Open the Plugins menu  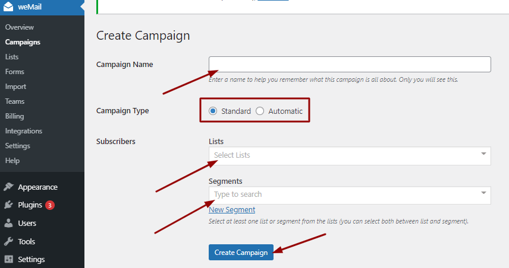(30, 205)
